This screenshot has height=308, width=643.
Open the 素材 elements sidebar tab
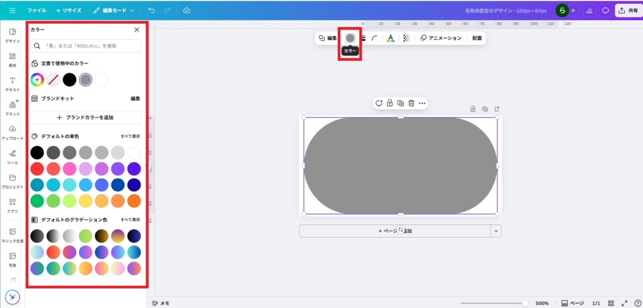point(12,59)
